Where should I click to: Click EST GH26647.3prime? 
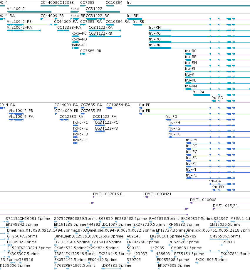pos(22,236)
